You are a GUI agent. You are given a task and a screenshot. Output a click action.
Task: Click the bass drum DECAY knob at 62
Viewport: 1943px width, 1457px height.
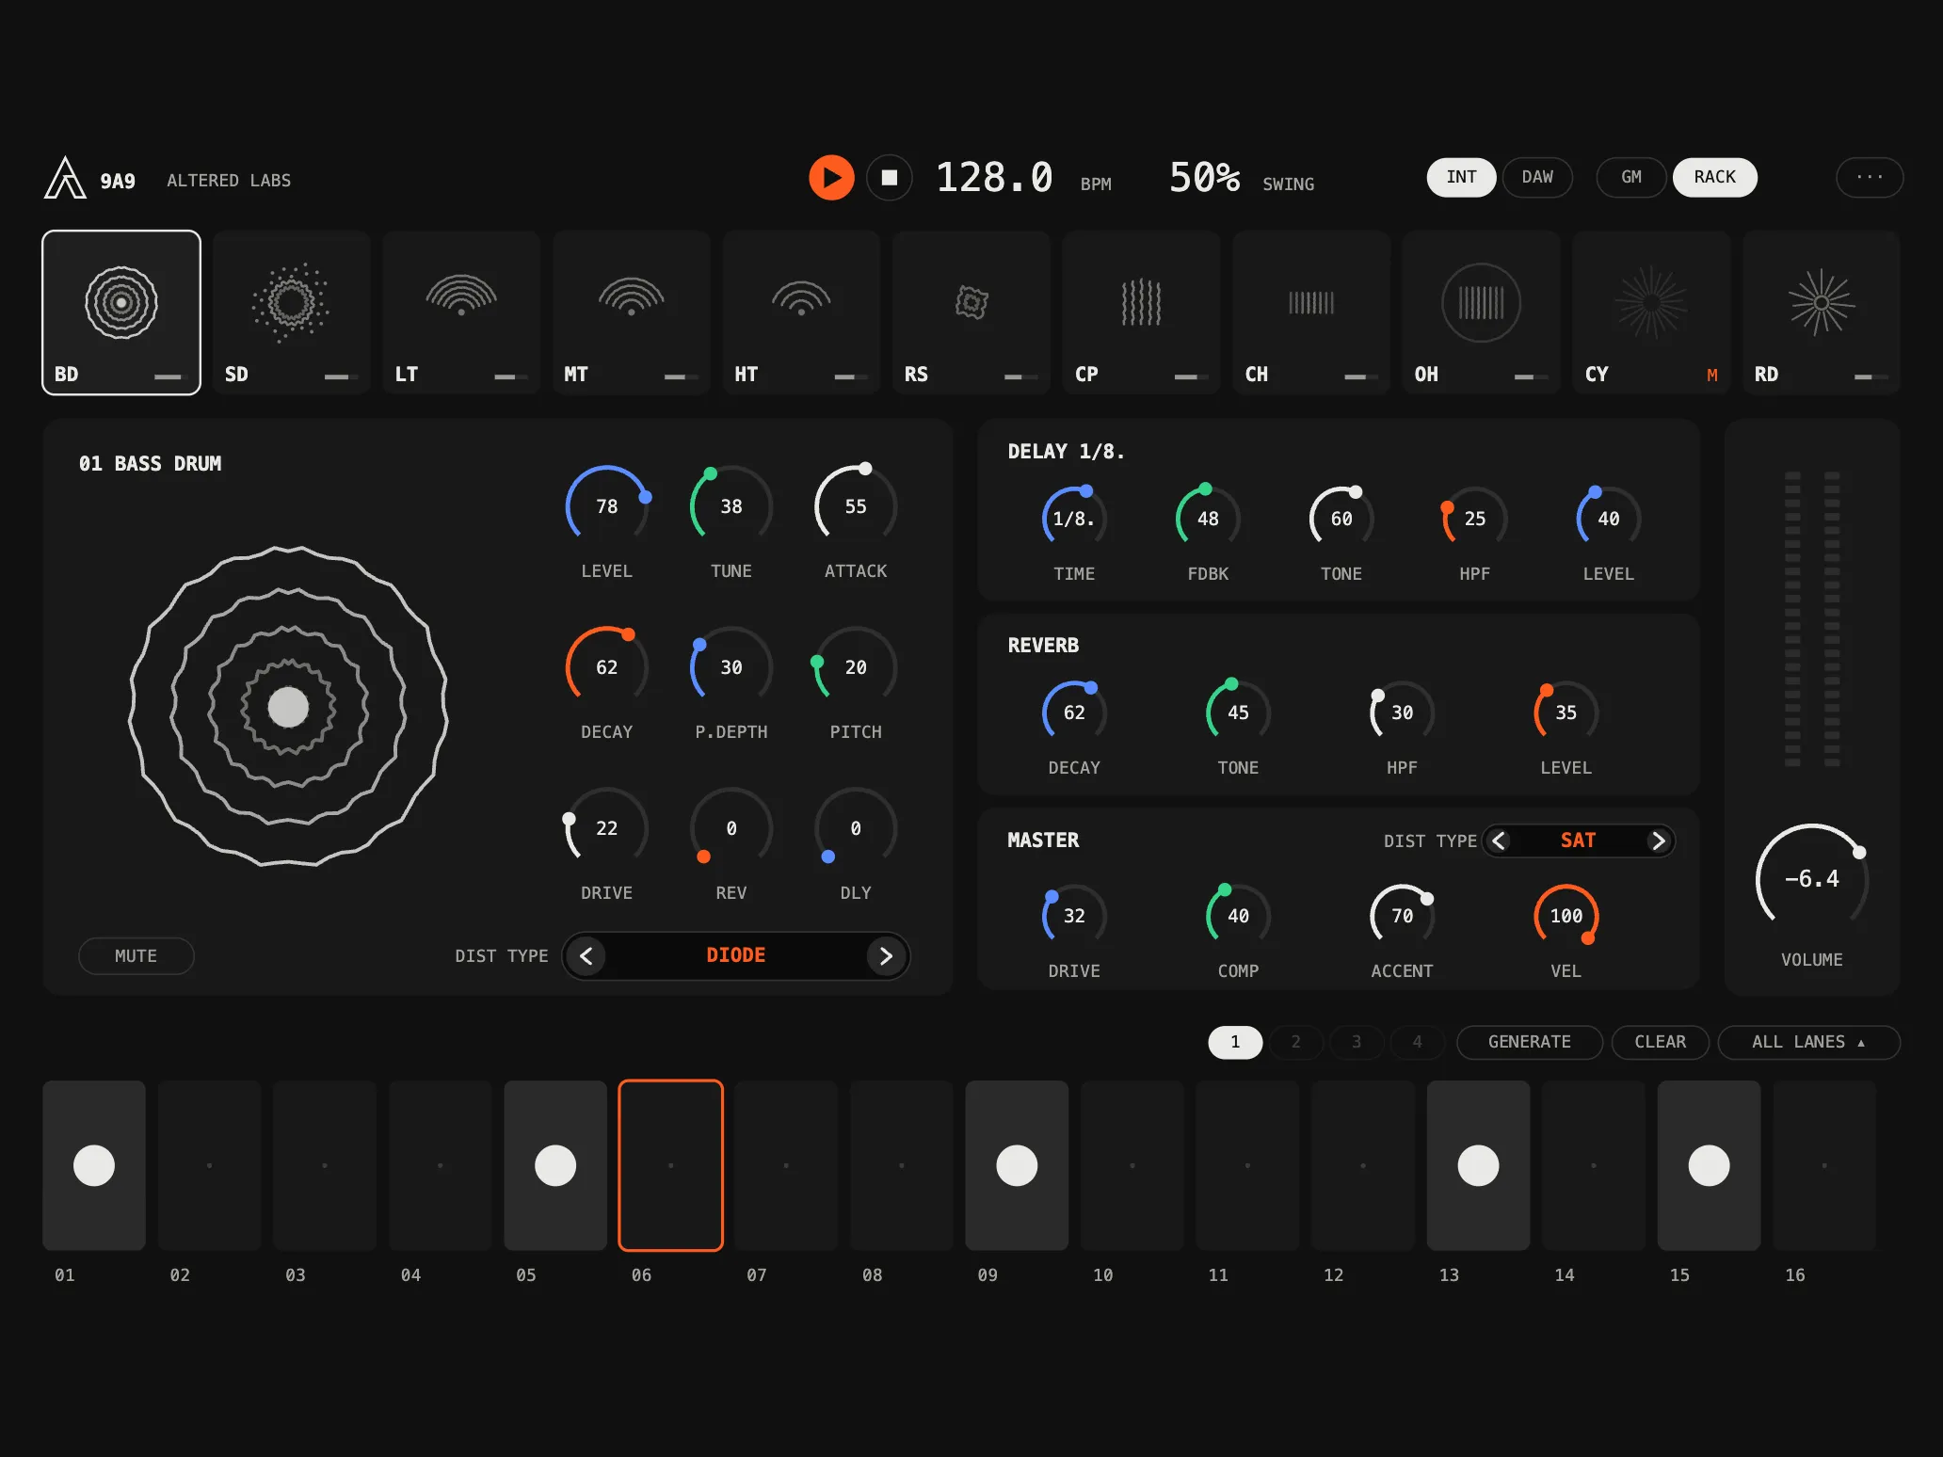click(x=607, y=667)
